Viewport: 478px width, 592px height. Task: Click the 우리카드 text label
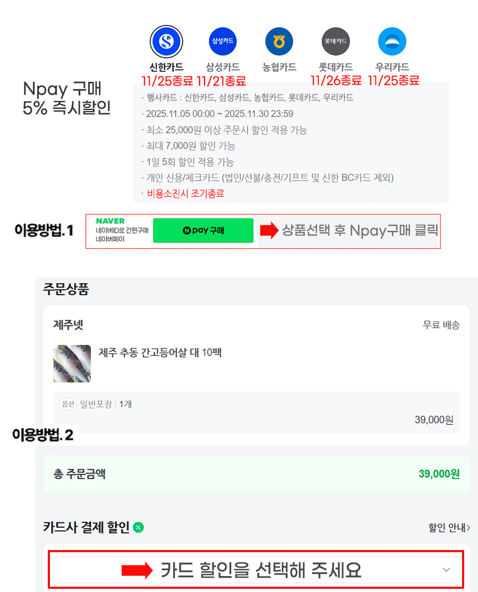tap(392, 67)
